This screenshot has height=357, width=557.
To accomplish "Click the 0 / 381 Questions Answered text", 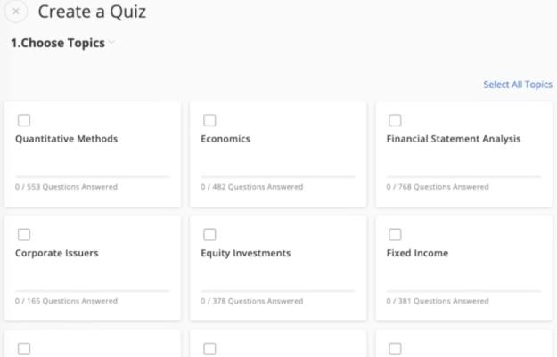I will coord(437,301).
